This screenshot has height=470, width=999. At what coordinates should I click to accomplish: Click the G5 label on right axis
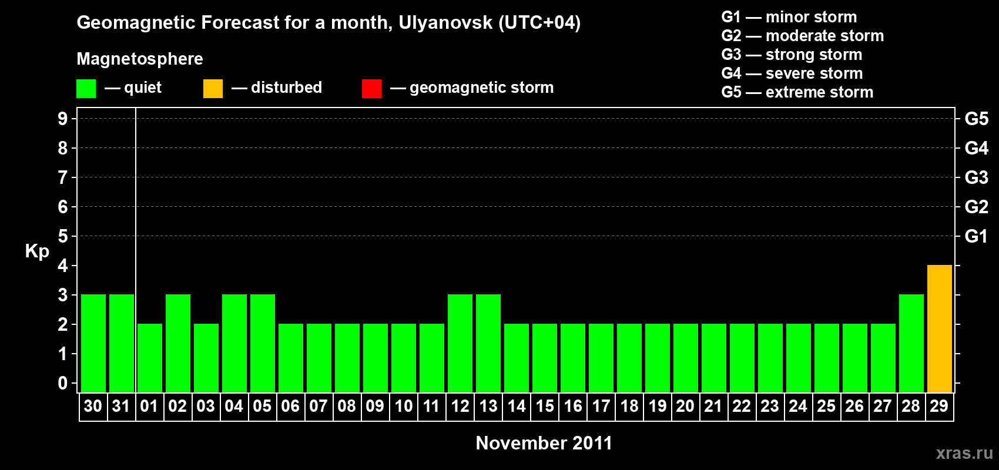(x=977, y=119)
